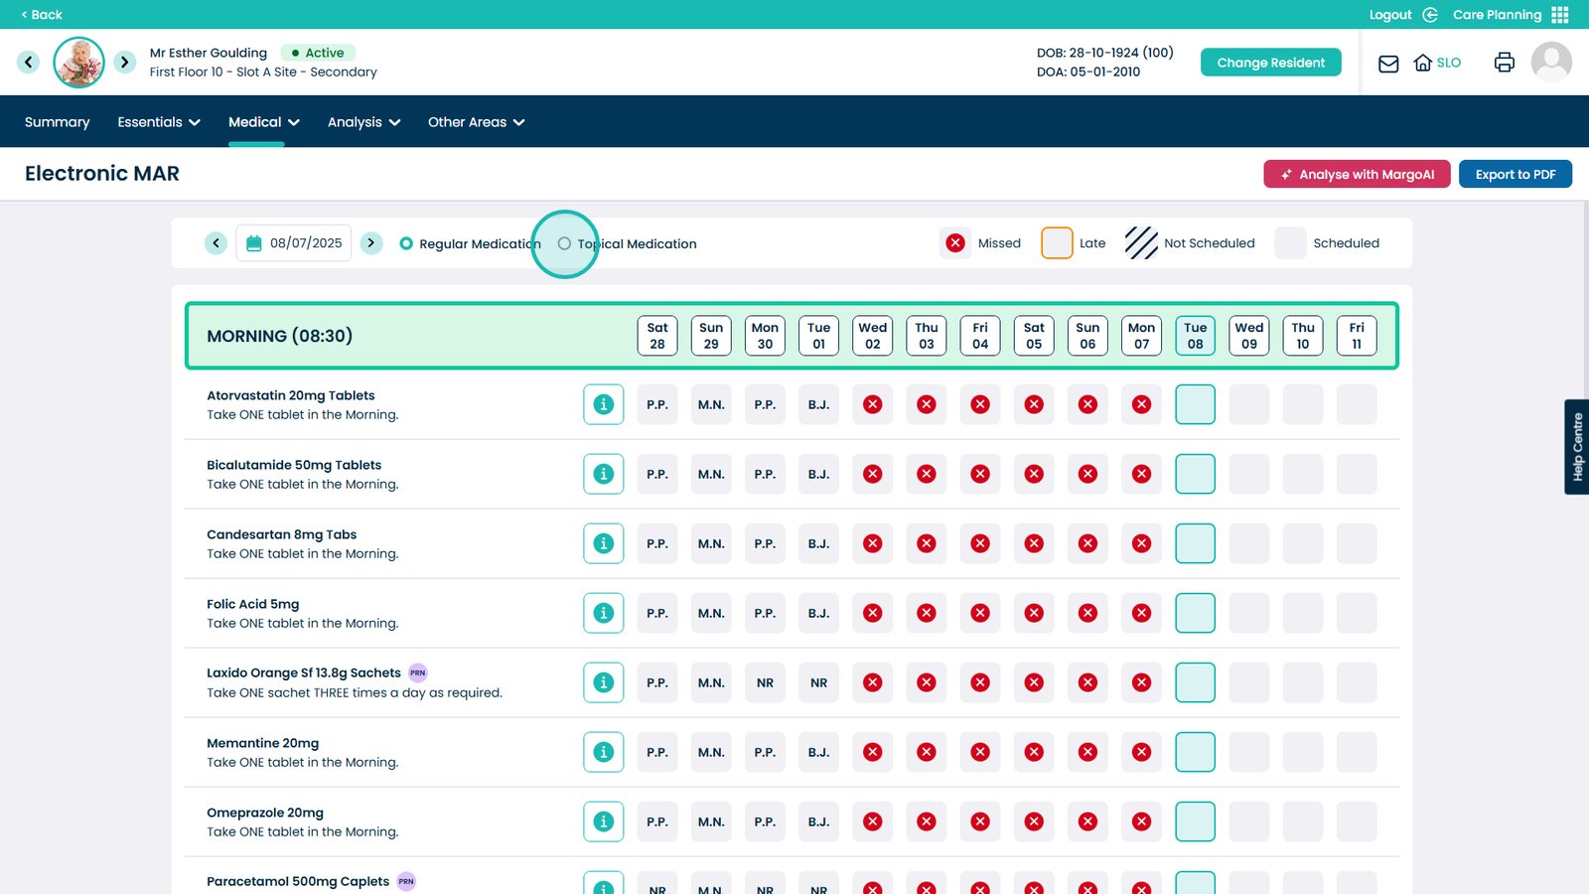
Task: Go to next resident arrow
Action: pyautogui.click(x=124, y=63)
